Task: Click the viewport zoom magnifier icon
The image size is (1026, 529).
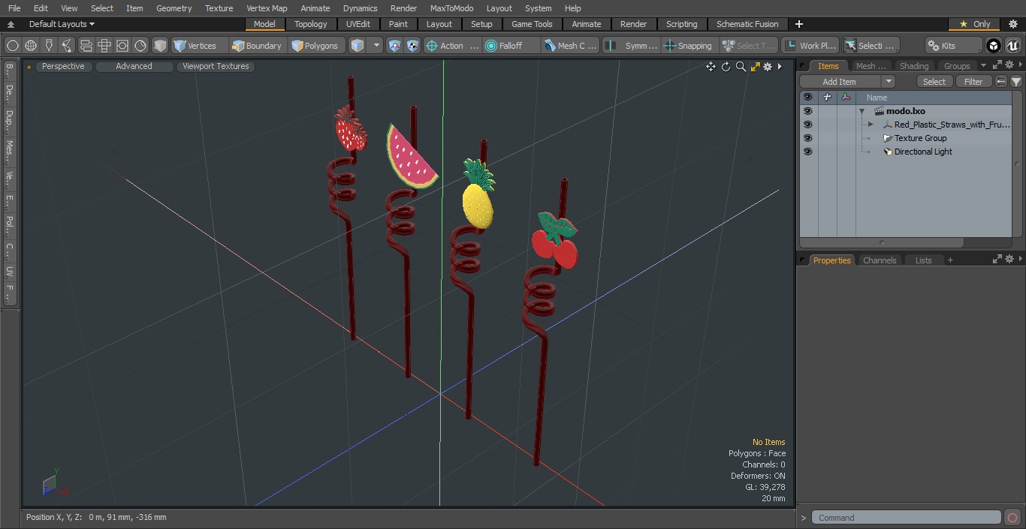Action: point(741,67)
